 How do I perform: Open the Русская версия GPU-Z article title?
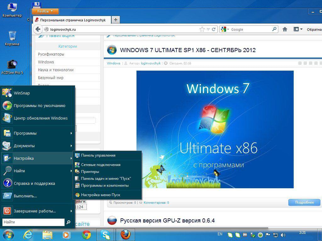(167, 221)
